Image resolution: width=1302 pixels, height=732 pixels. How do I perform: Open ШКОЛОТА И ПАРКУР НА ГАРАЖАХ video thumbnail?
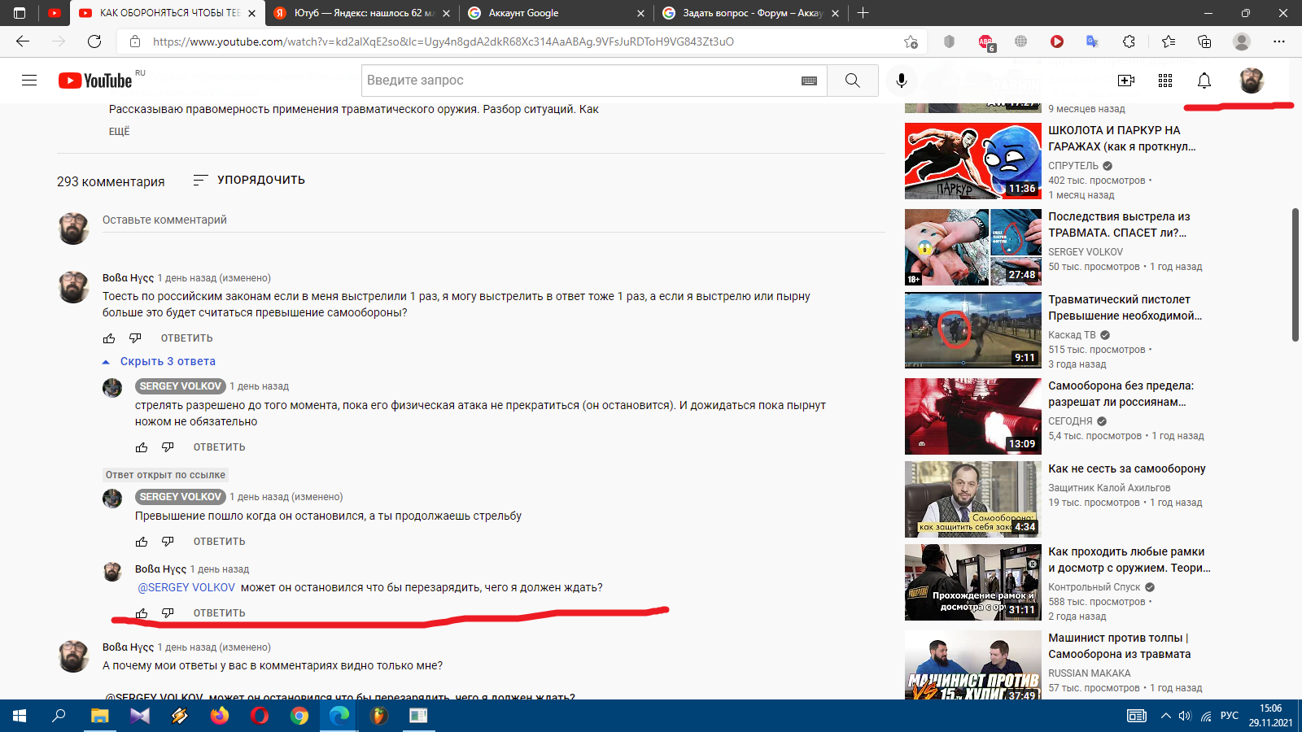click(973, 161)
